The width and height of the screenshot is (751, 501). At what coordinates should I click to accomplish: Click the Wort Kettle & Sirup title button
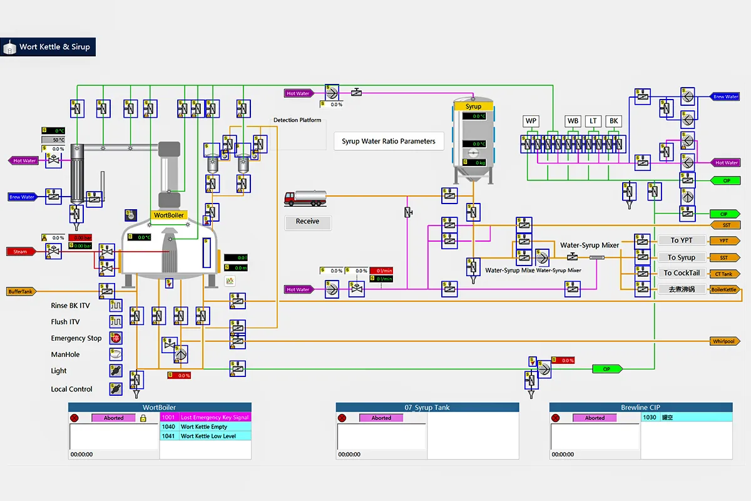(48, 47)
